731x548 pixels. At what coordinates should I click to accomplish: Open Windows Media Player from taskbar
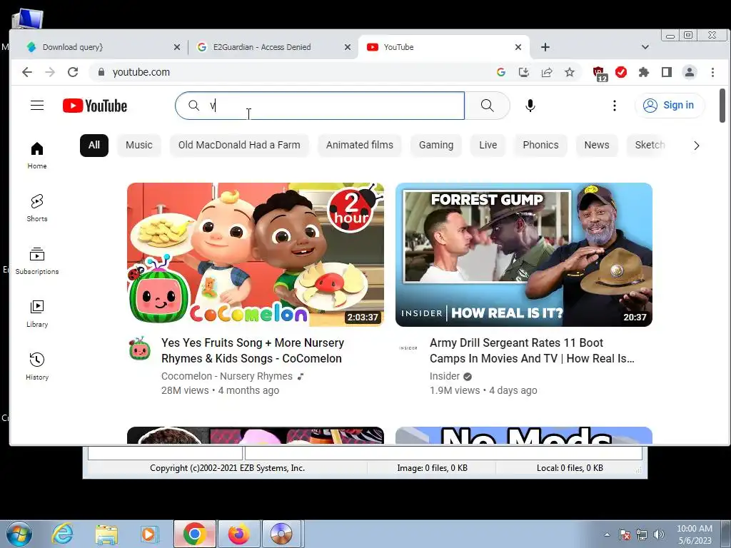click(x=149, y=534)
